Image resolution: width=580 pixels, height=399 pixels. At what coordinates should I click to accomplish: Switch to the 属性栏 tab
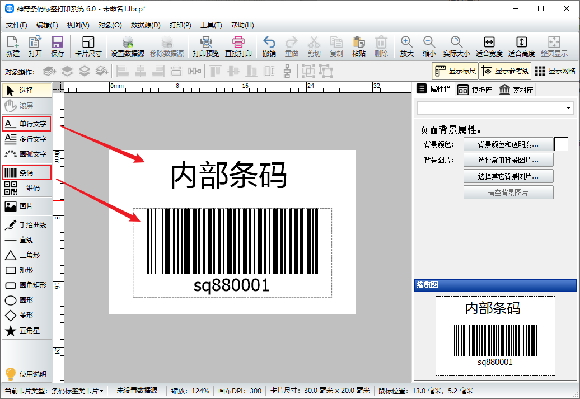[433, 89]
